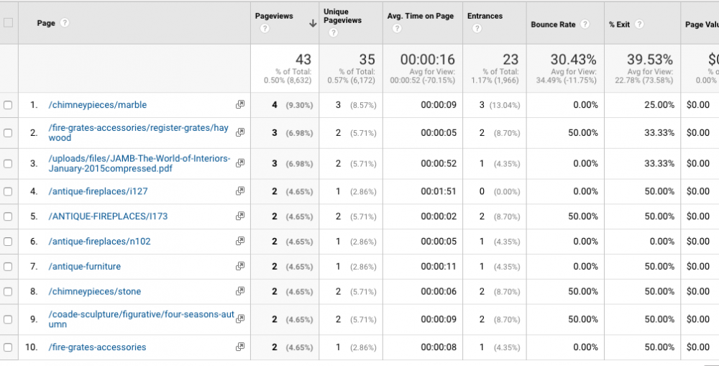Image resolution: width=719 pixels, height=366 pixels.
Task: Check the box for row 10
Action: point(8,347)
